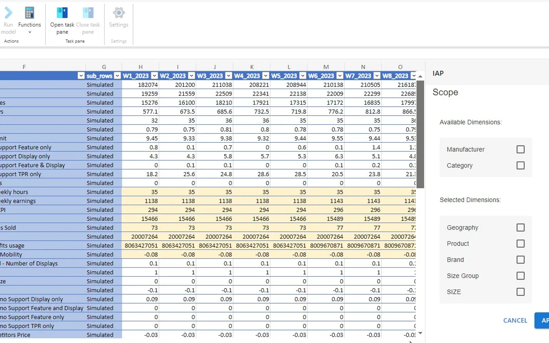Click the scroll down arrow
This screenshot has height=343, width=549.
[420, 333]
